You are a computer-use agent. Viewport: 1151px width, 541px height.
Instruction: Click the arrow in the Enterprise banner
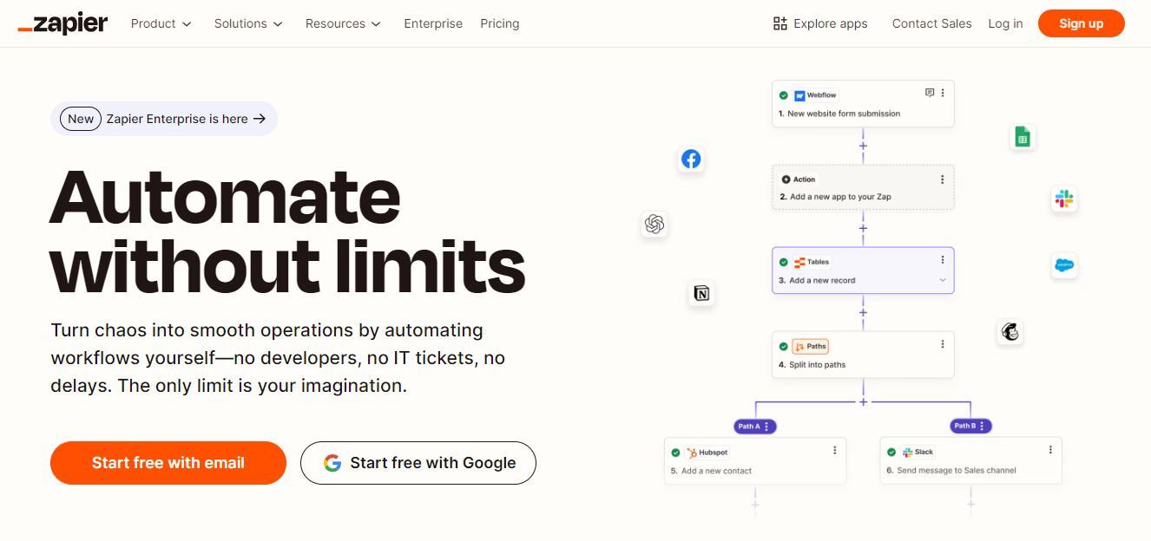[260, 119]
